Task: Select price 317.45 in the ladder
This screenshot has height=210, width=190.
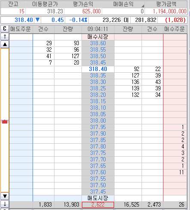Action: 98,192
